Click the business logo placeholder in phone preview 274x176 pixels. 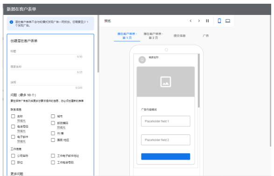142,60
